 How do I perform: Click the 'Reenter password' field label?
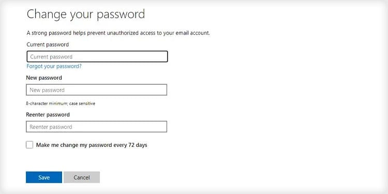pos(48,114)
